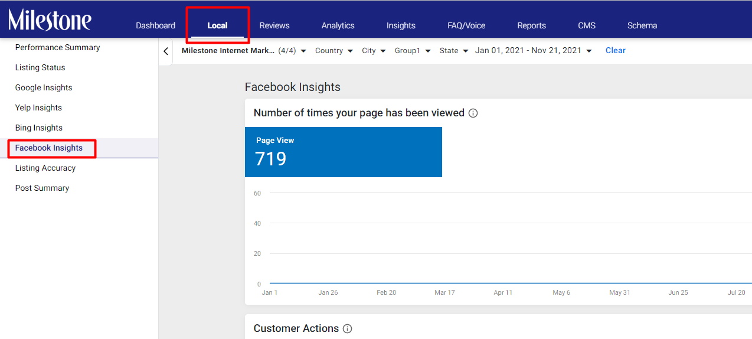The height and width of the screenshot is (339, 752).
Task: Open the CMS tab
Action: (587, 25)
